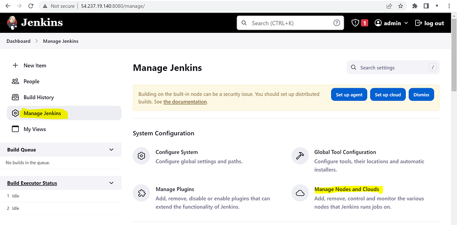Open Manage Plugins puzzle piece icon
457x225 pixels.
point(142,193)
